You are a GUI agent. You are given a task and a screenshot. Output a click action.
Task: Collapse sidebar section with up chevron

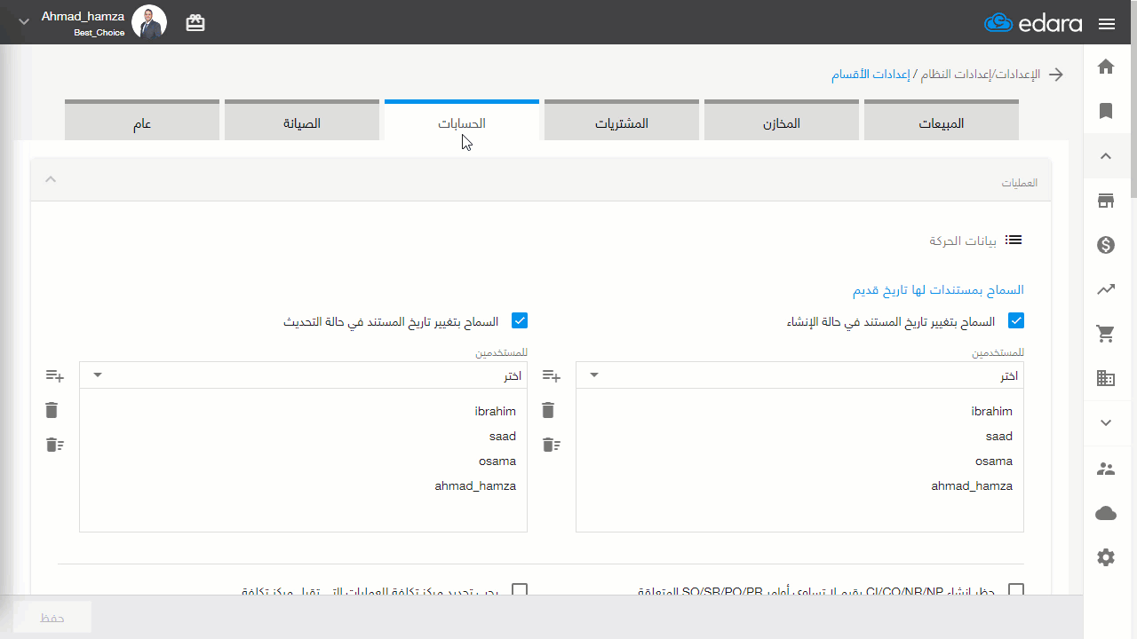[1106, 156]
